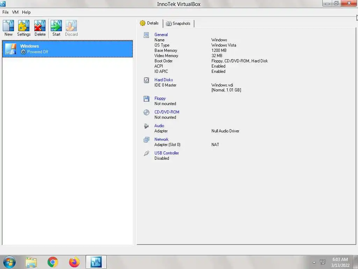Click the General monitor icon

(146, 35)
